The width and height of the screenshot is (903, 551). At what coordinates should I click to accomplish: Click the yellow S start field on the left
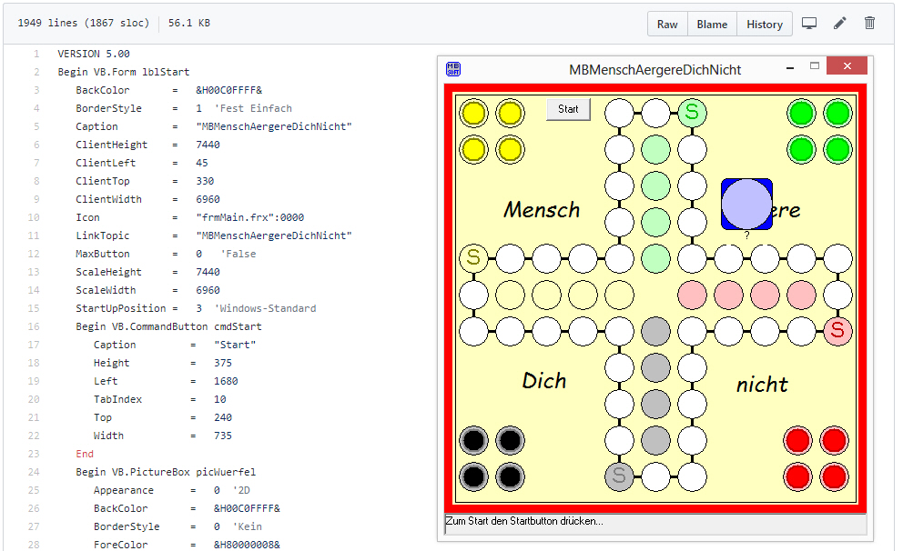(x=473, y=258)
